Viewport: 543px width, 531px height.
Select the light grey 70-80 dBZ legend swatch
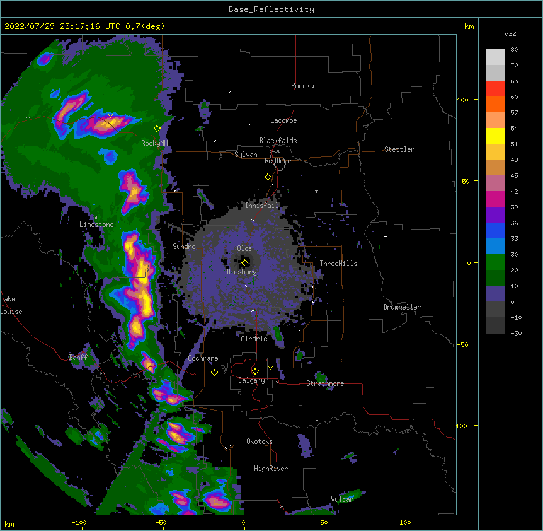(495, 57)
